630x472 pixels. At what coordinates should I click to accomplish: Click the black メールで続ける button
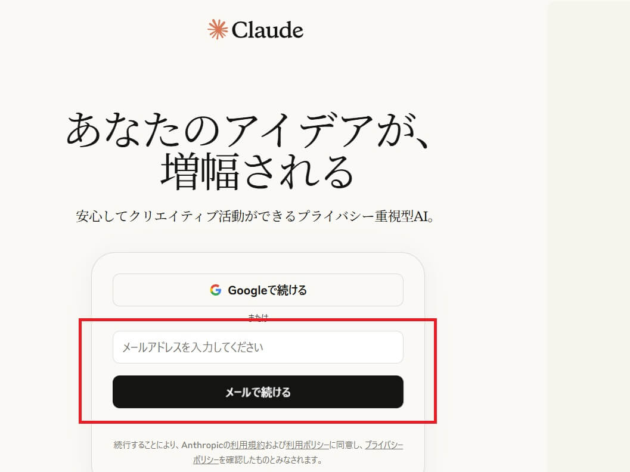258,392
